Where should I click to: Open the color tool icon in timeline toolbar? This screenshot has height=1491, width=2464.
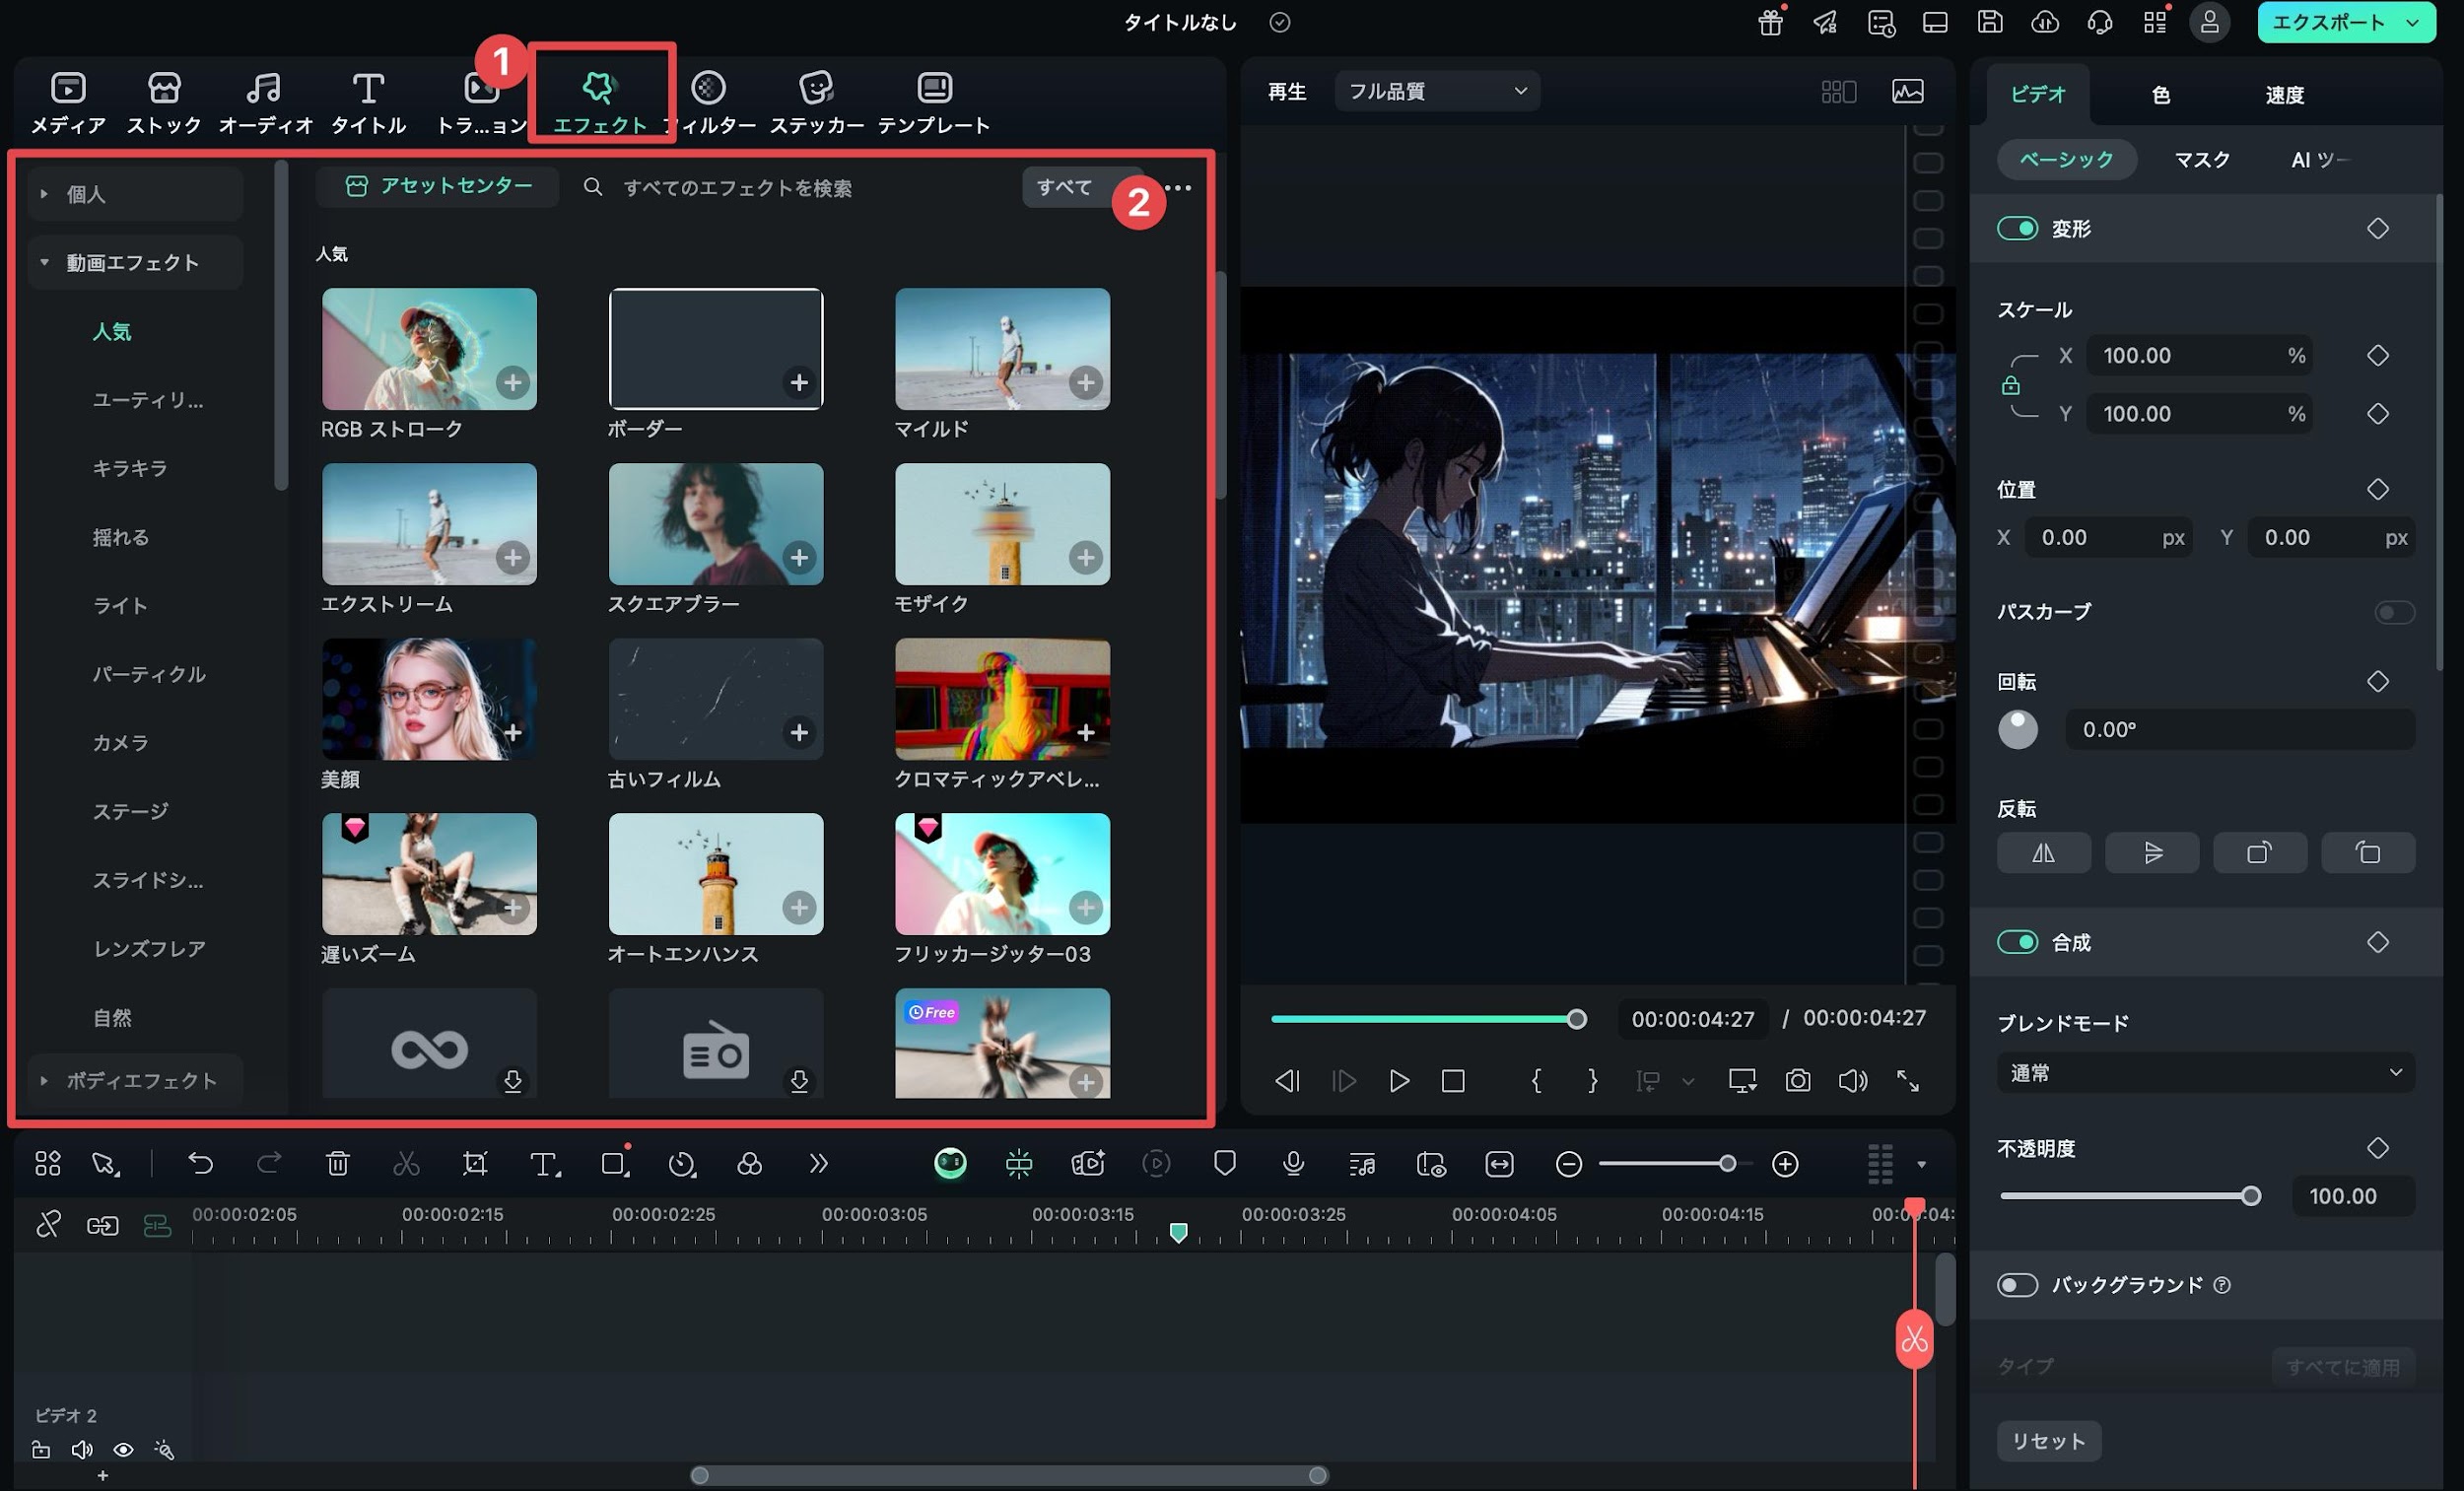tap(749, 1163)
